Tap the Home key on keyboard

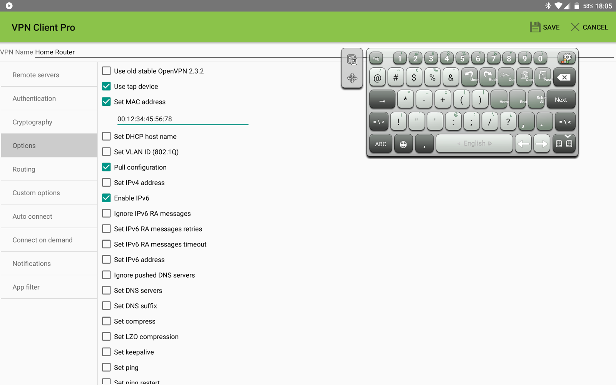[499, 100]
